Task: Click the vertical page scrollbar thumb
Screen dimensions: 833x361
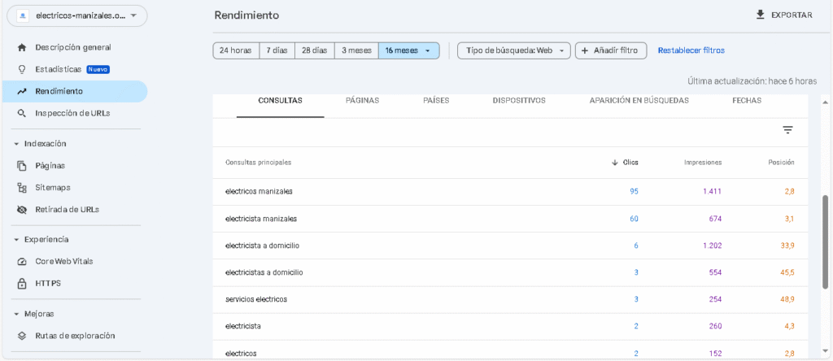Action: (826, 241)
